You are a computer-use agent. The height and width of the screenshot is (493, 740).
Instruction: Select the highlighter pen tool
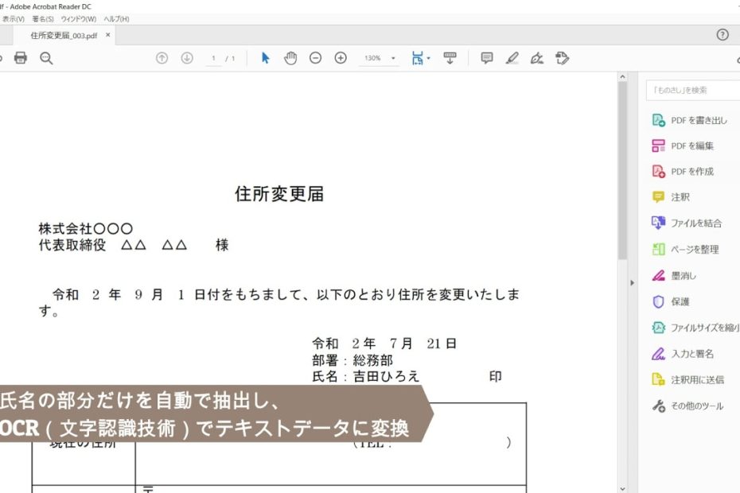click(x=512, y=58)
